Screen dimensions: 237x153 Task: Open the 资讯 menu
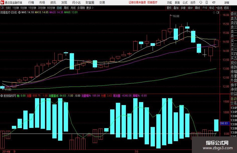point(53,3)
